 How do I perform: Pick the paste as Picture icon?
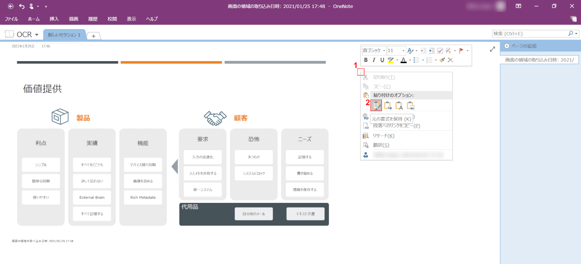coord(411,105)
